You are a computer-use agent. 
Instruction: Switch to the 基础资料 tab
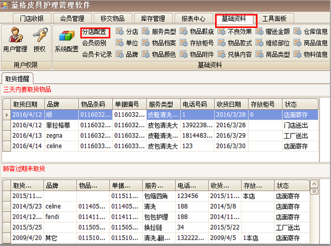coord(236,19)
